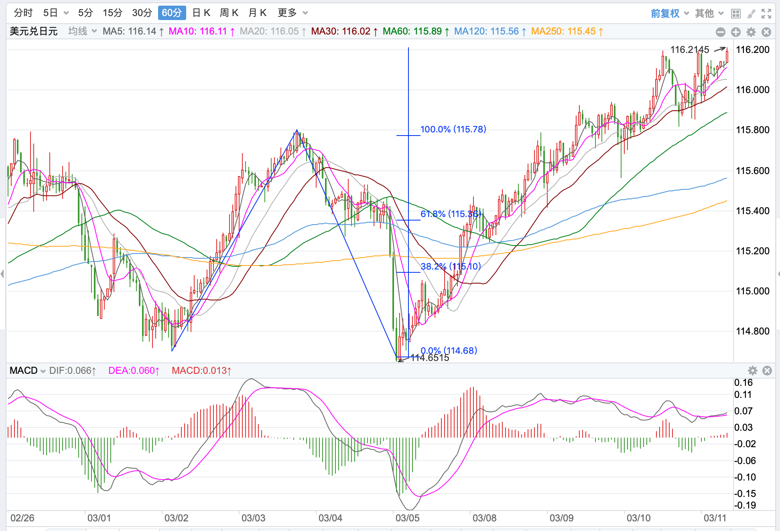The image size is (780, 531).
Task: Open MACD indicator settings gear
Action: click(x=753, y=371)
